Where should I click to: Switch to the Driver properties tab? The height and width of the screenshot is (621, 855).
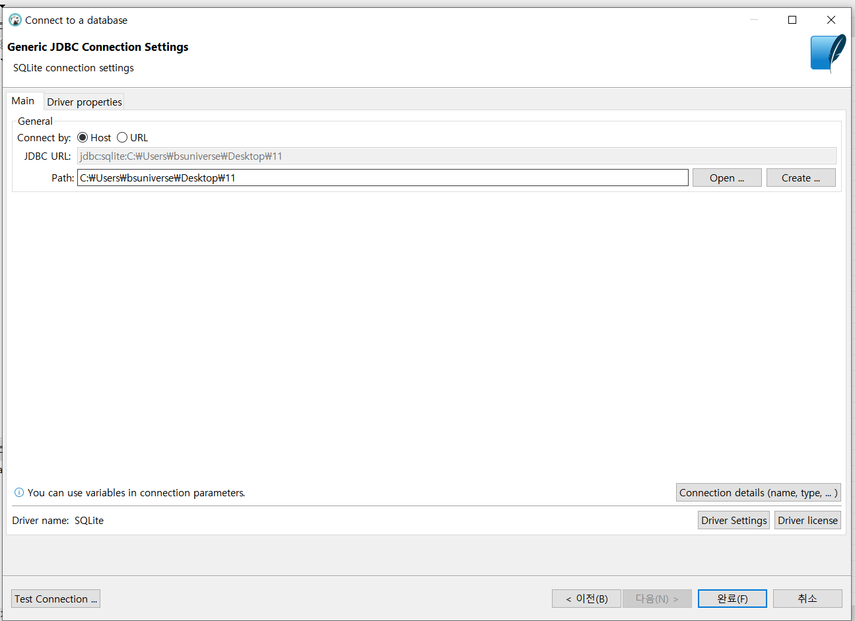coord(85,102)
